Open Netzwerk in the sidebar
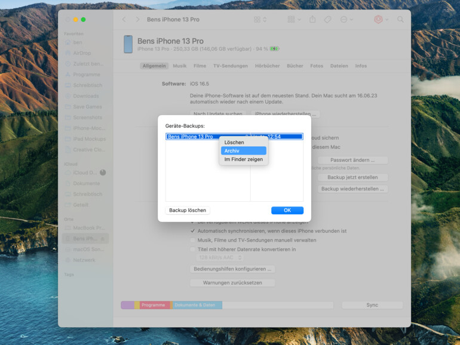460x345 pixels. [x=85, y=260]
